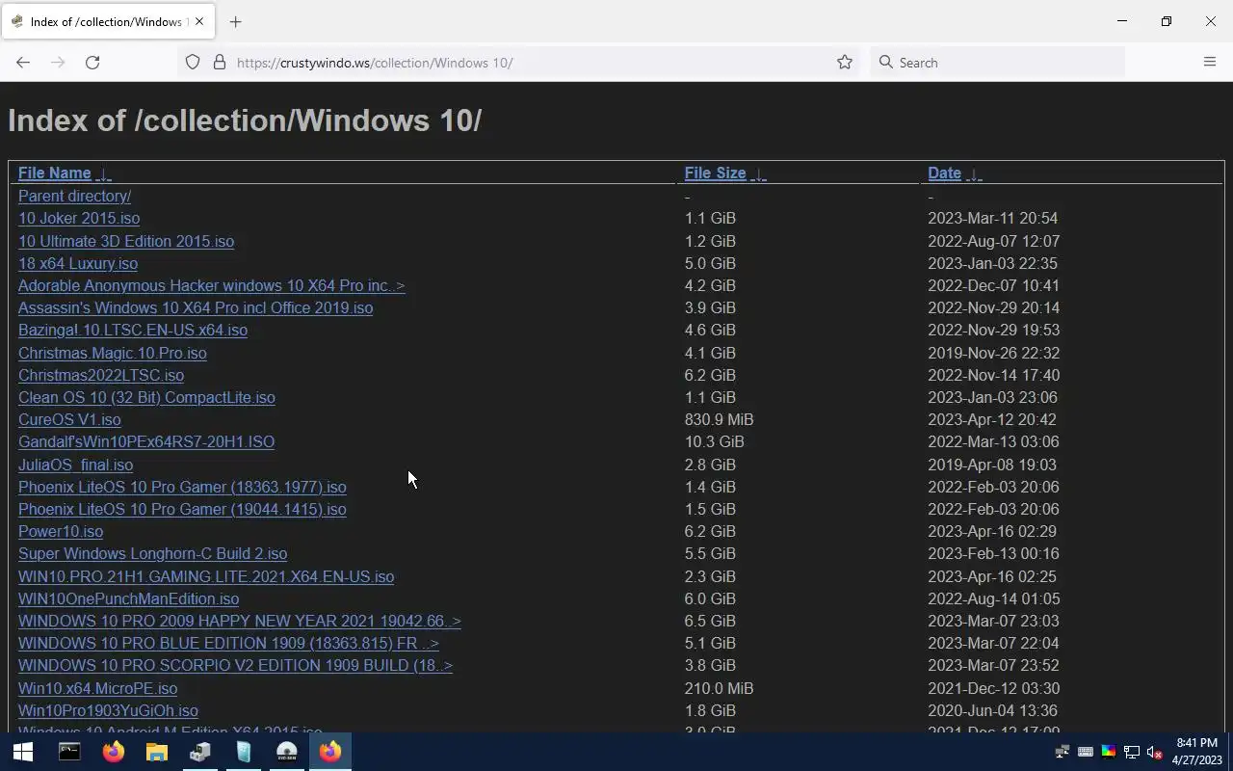Screen dimensions: 1233x771
Task: Open Phoenix LiteOS 10 Pro Gamer (18363.1977).iso
Action: (x=182, y=487)
